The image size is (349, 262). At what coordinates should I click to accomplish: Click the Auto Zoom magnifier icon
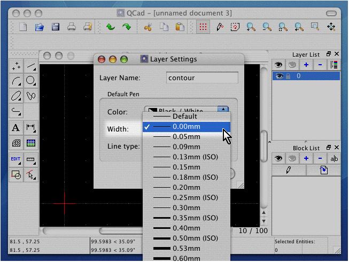point(283,27)
